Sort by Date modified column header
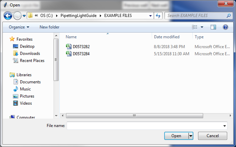This screenshot has height=147, width=236. point(167,37)
